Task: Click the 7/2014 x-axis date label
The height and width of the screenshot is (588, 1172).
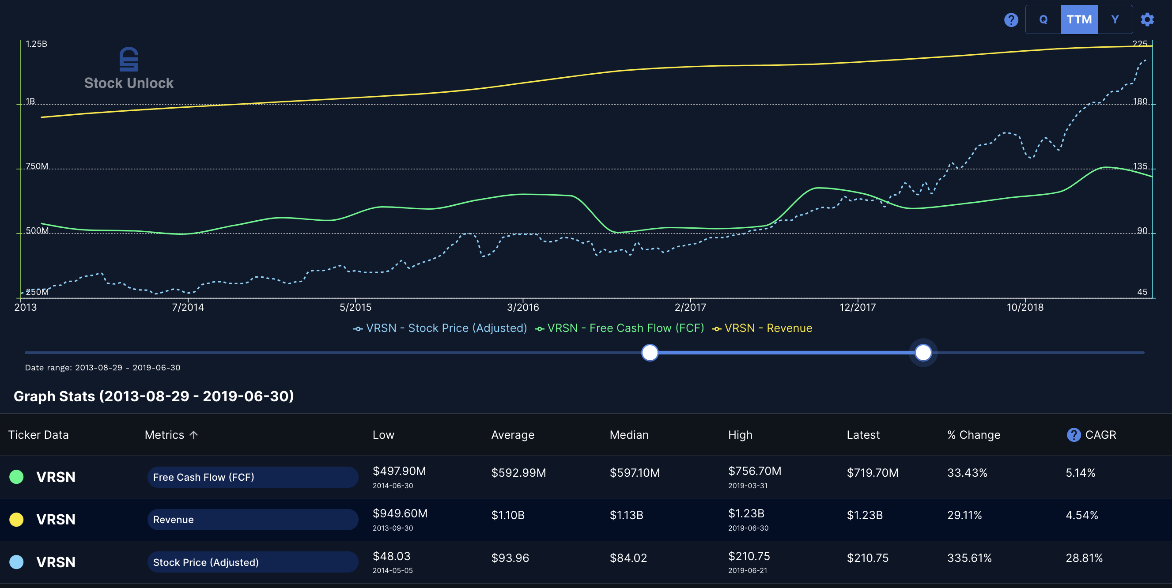Action: click(188, 307)
